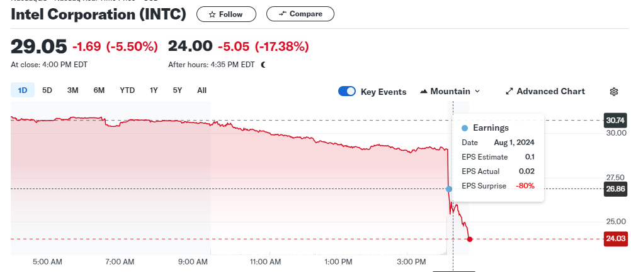Click the earnings event marker on chart
Image resolution: width=631 pixels, height=272 pixels.
(449, 188)
